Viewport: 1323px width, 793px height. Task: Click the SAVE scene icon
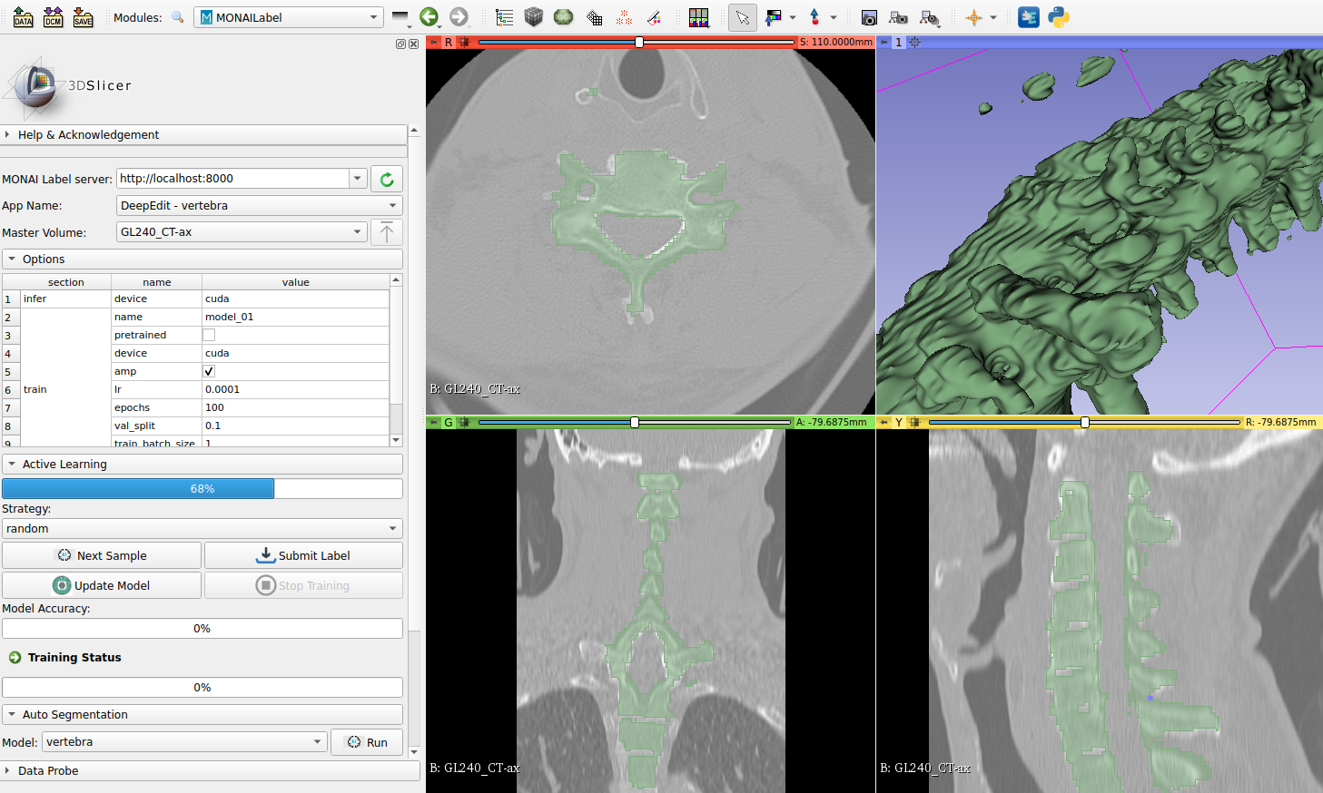coord(83,16)
